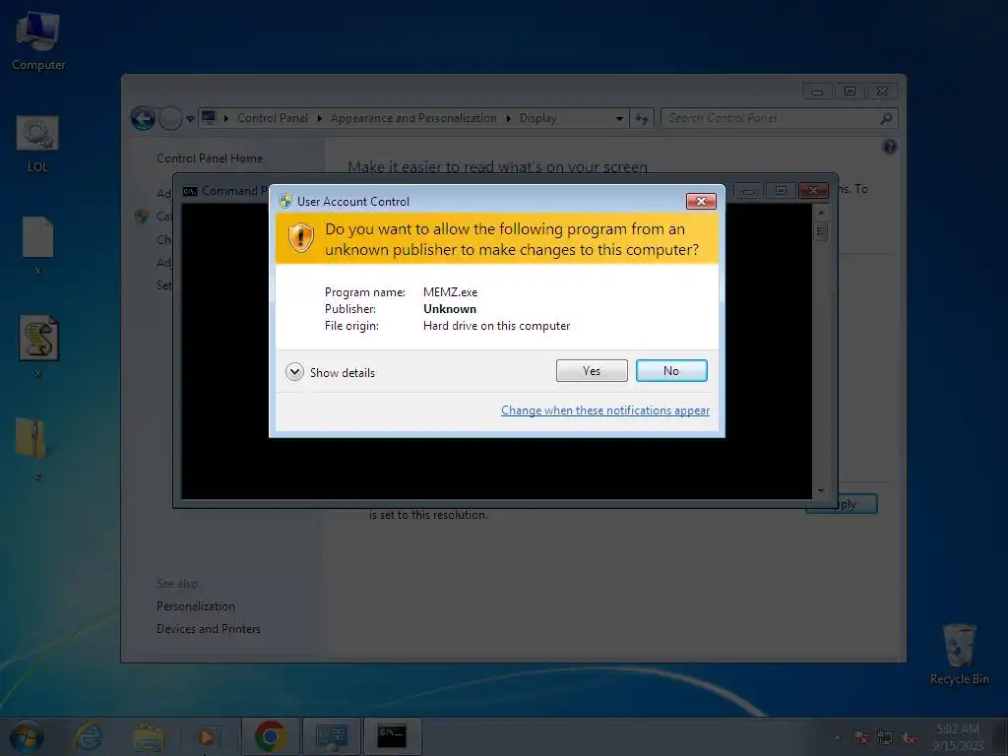Open the Computer desktop icon
1008x756 pixels.
point(38,40)
